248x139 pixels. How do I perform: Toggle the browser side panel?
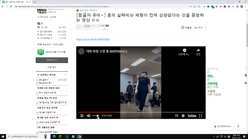pyautogui.click(x=237, y=6)
